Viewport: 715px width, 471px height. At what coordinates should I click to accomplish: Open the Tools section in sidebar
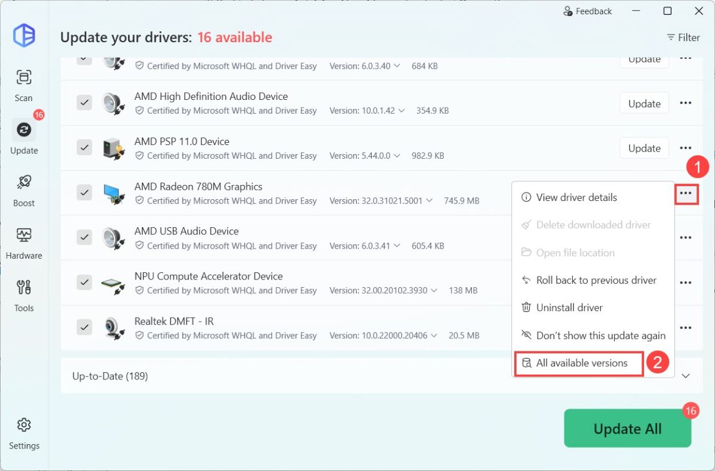tap(24, 294)
